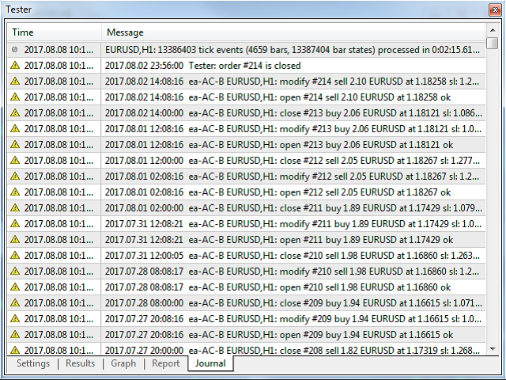
Task: Click warning icon of open #212 sell row
Action: (15, 192)
